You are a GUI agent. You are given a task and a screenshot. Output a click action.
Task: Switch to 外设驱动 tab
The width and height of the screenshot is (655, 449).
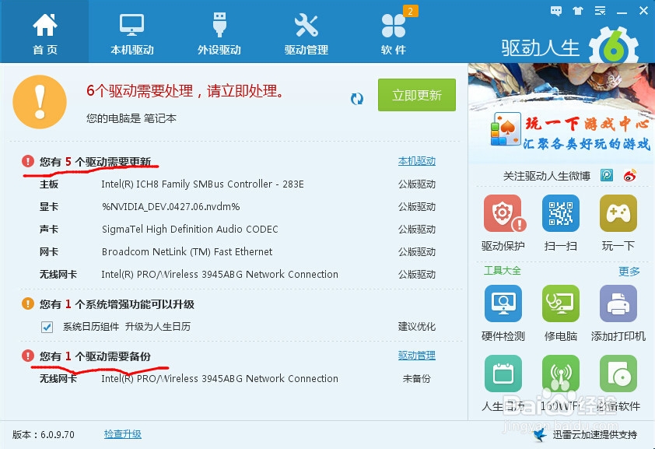point(219,33)
